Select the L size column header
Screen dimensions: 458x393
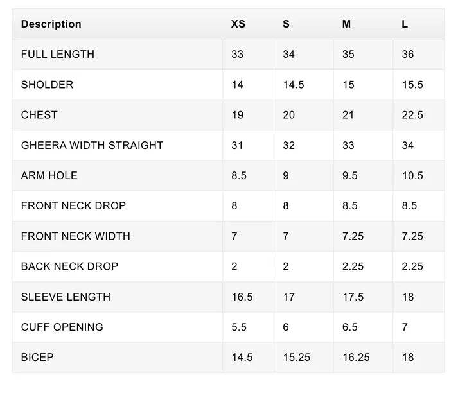pyautogui.click(x=405, y=24)
